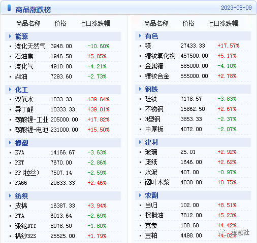Select PP(拉丝) commodity name
Viewport: 257px width, 243px height.
[27, 173]
